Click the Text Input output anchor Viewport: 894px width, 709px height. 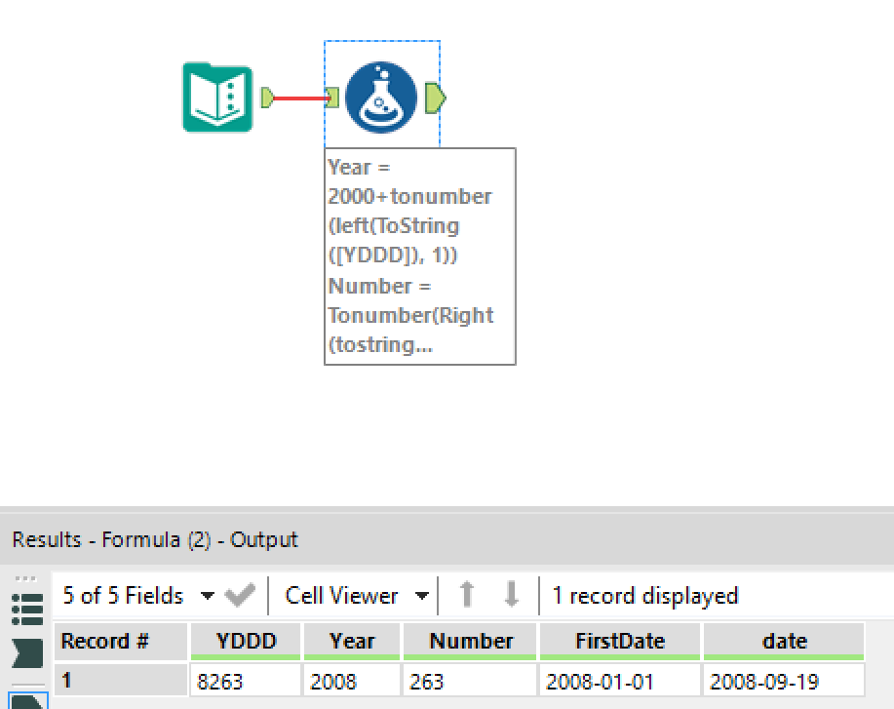click(268, 98)
